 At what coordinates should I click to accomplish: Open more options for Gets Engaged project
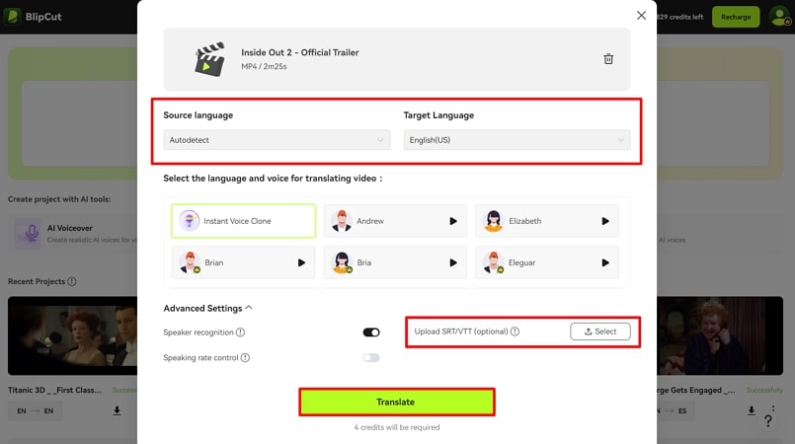772,408
